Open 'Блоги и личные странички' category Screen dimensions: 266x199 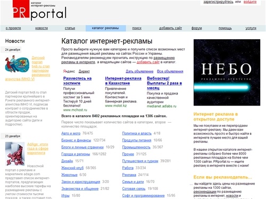(82, 148)
